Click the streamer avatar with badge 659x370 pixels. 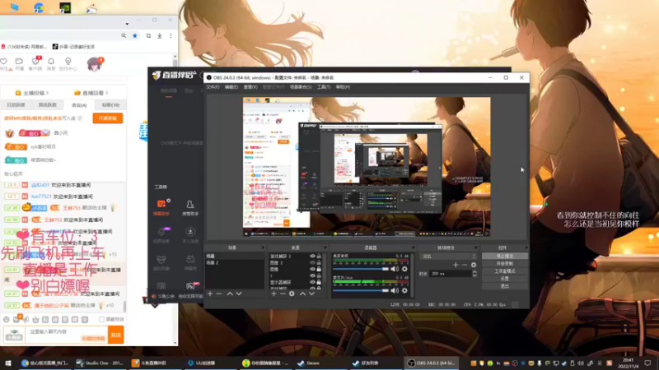pos(95,64)
